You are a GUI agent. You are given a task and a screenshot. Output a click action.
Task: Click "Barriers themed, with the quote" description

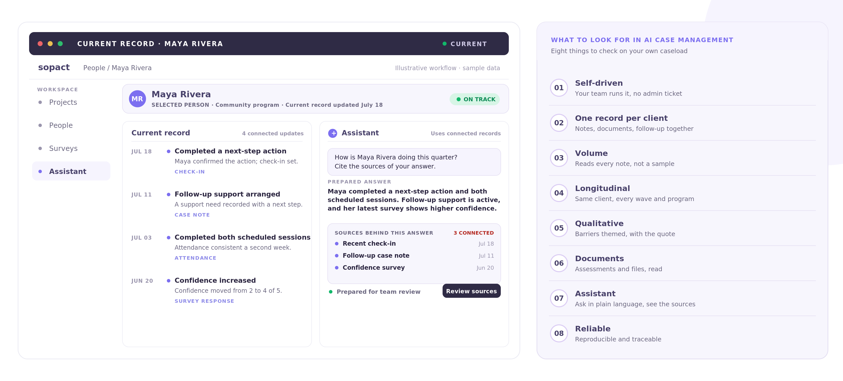[x=625, y=234]
